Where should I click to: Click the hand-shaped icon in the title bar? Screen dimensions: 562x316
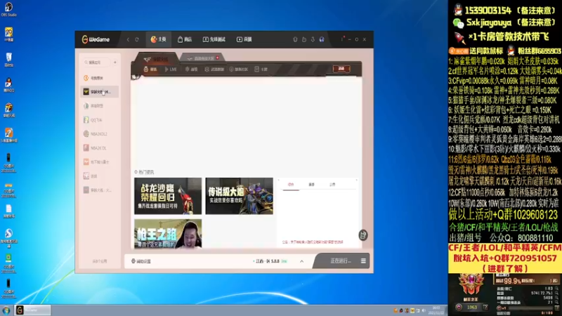point(304,39)
